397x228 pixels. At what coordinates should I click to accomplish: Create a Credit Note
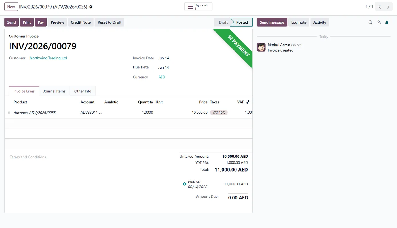(81, 22)
